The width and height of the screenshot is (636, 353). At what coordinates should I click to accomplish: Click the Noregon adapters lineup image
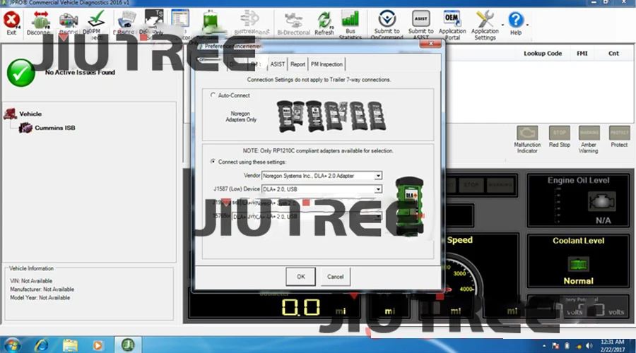coord(331,116)
